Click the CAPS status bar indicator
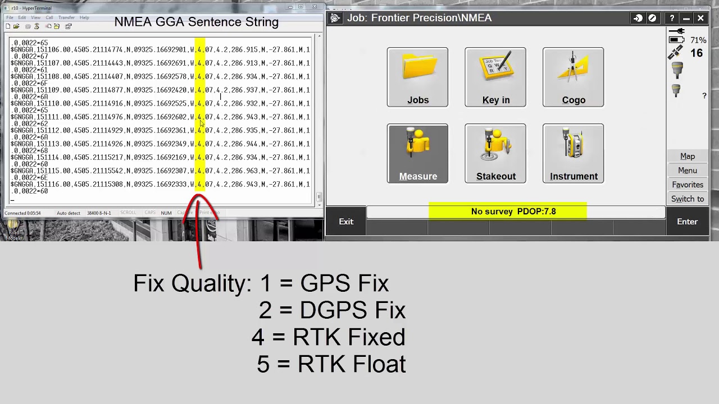Image resolution: width=719 pixels, height=404 pixels. pyautogui.click(x=150, y=213)
